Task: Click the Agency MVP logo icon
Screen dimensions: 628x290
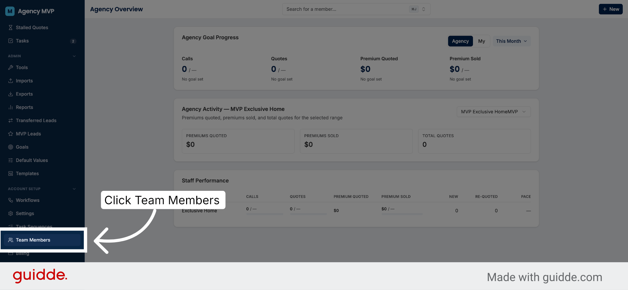Action: coord(10,11)
